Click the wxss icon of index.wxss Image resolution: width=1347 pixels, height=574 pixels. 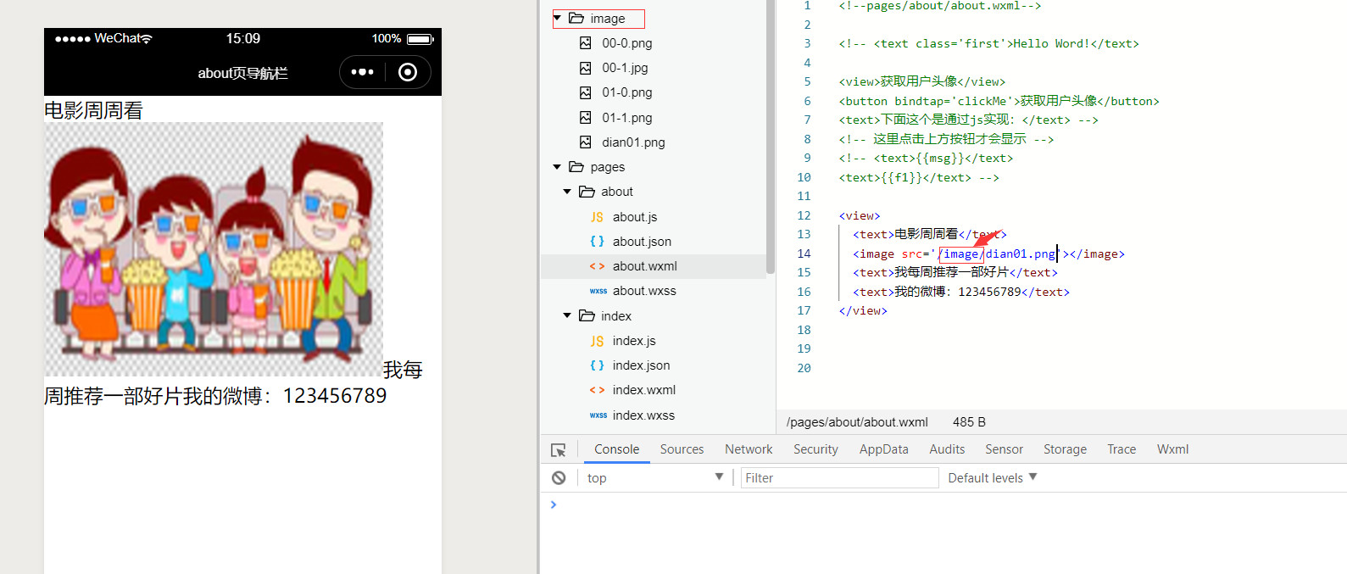tap(598, 415)
